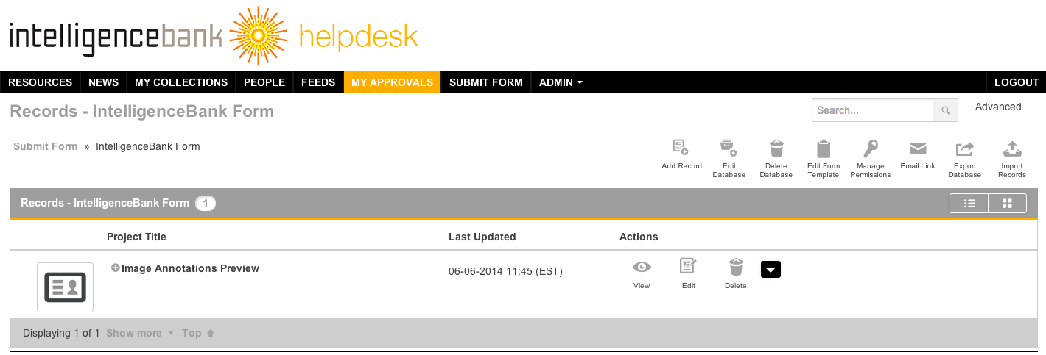The image size is (1046, 355).
Task: Open the Edit Form Template clipboard icon
Action: click(824, 148)
